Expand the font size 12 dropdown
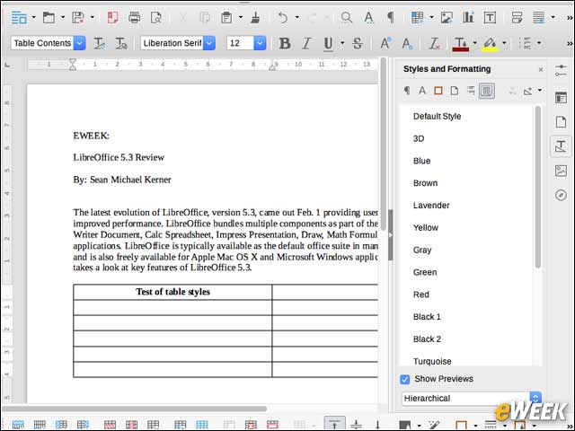Screen dimensions: 575x431 click(x=260, y=43)
